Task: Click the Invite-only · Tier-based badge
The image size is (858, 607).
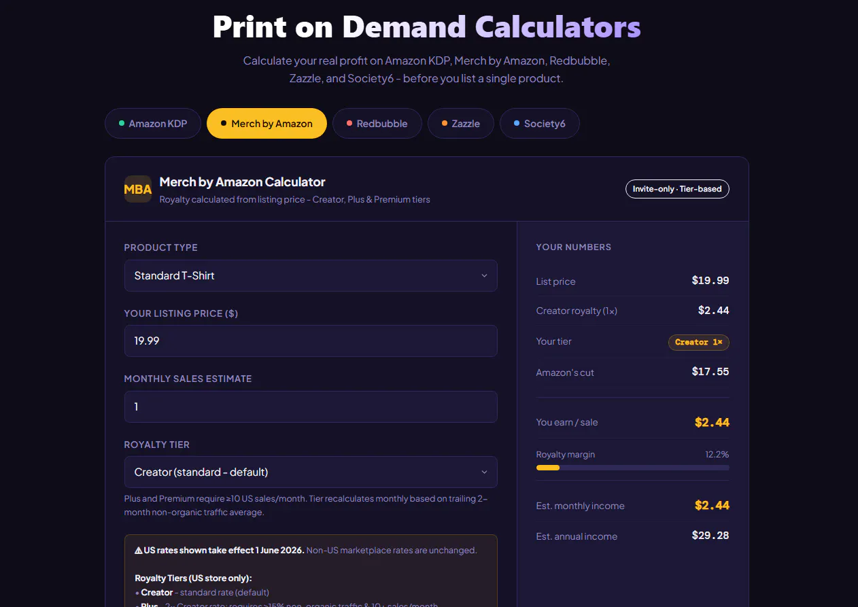Action: (677, 189)
